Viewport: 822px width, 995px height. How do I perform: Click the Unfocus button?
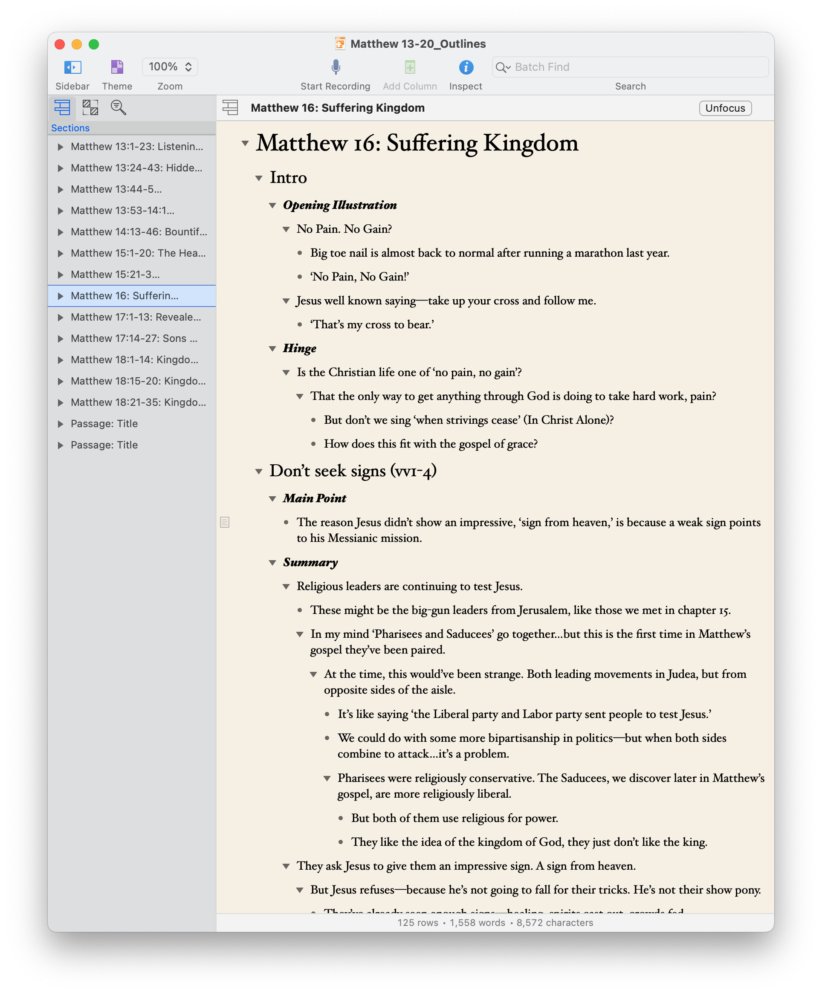click(725, 108)
